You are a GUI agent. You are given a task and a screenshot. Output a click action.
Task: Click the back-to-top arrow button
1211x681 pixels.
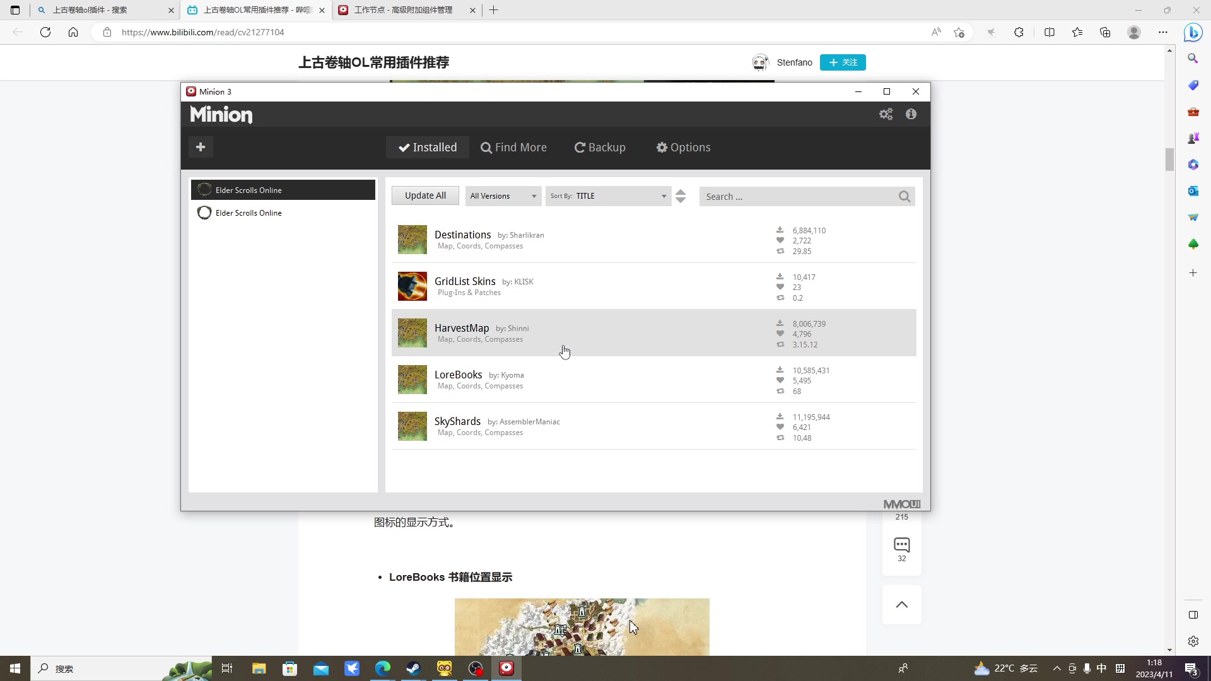coord(902,605)
